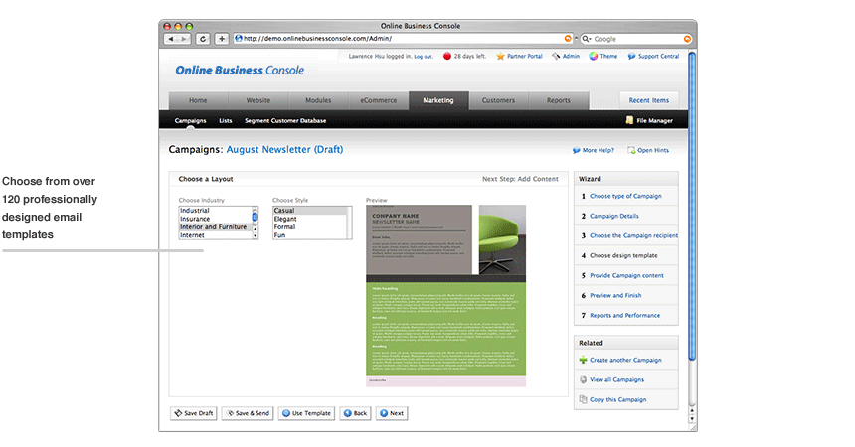Open Support Central help icon
Image resolution: width=855 pixels, height=447 pixels.
click(x=630, y=57)
